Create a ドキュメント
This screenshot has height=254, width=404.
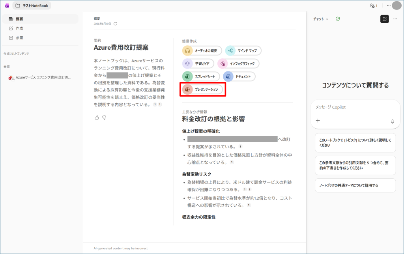pos(239,77)
